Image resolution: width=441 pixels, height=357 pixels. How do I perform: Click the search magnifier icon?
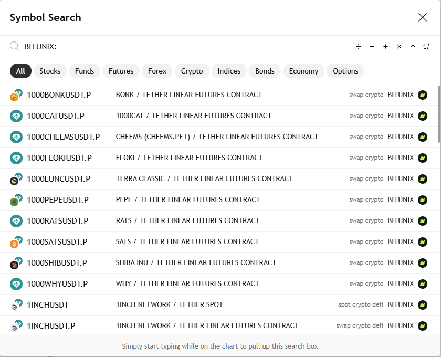(14, 46)
